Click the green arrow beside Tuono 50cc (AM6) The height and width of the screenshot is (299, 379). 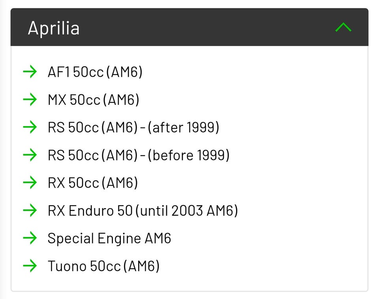tap(30, 266)
